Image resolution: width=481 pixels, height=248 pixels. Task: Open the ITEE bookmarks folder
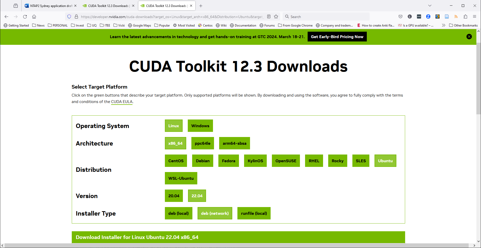[105, 25]
